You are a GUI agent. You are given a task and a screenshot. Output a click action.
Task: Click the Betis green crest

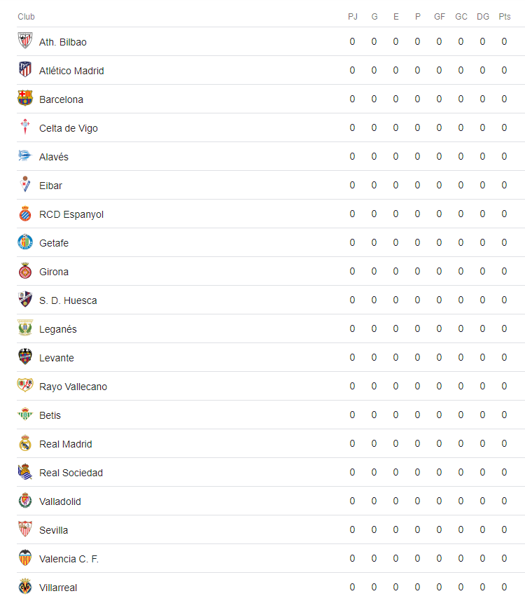click(x=25, y=414)
